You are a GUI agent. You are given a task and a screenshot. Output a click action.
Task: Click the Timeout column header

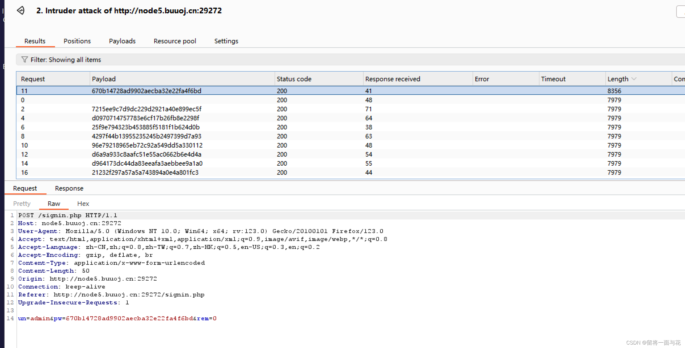click(x=553, y=79)
